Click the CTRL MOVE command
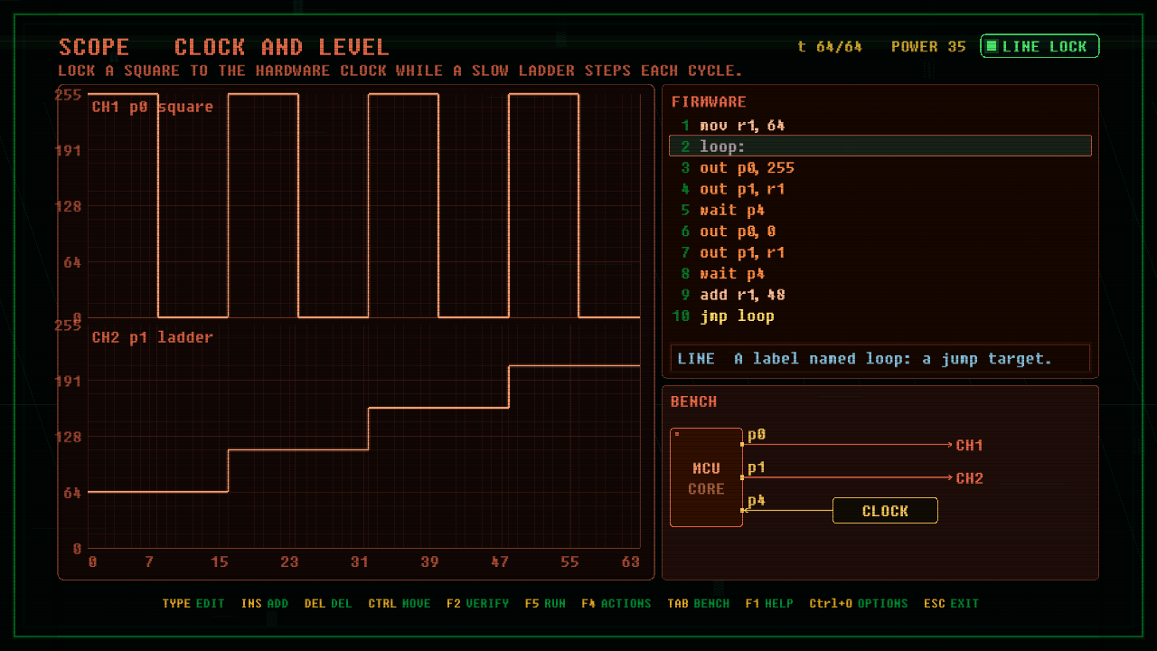 click(400, 603)
